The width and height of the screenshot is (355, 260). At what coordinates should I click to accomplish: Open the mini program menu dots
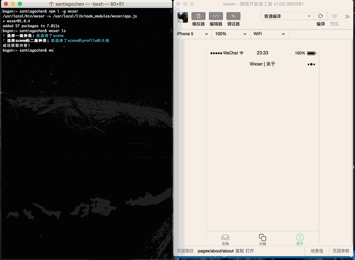click(x=311, y=64)
